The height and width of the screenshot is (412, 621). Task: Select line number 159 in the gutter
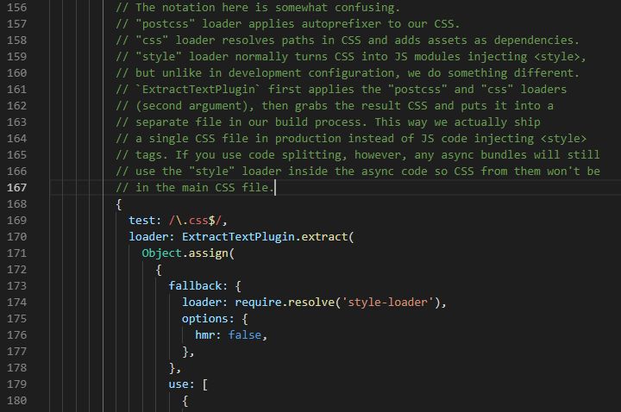point(16,57)
